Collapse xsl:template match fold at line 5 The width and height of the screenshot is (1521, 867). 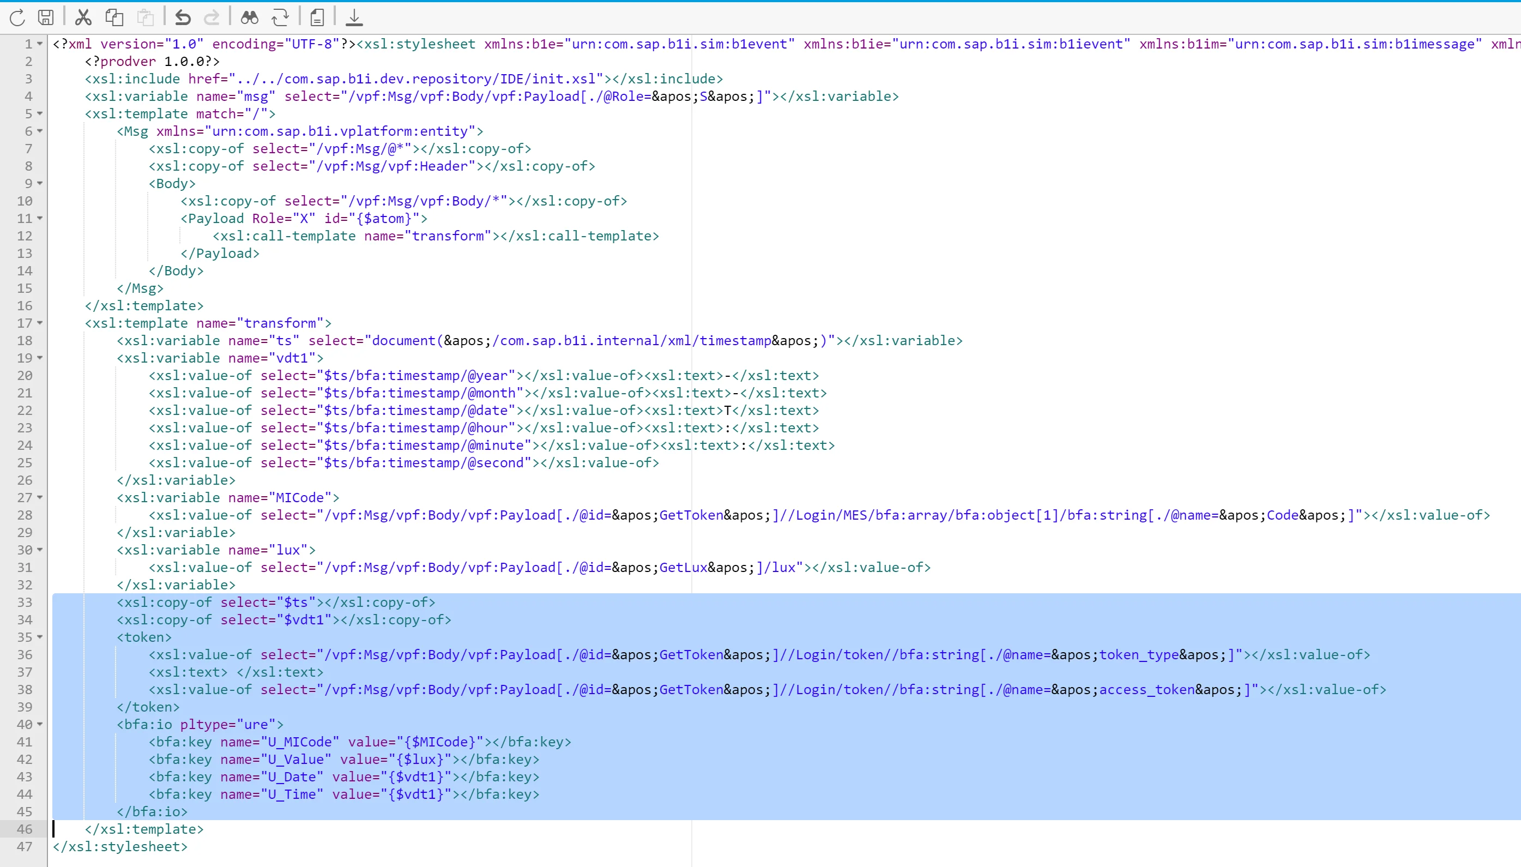tap(40, 114)
